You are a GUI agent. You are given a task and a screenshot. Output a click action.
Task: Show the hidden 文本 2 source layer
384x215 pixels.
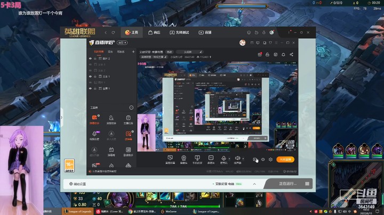point(90,70)
